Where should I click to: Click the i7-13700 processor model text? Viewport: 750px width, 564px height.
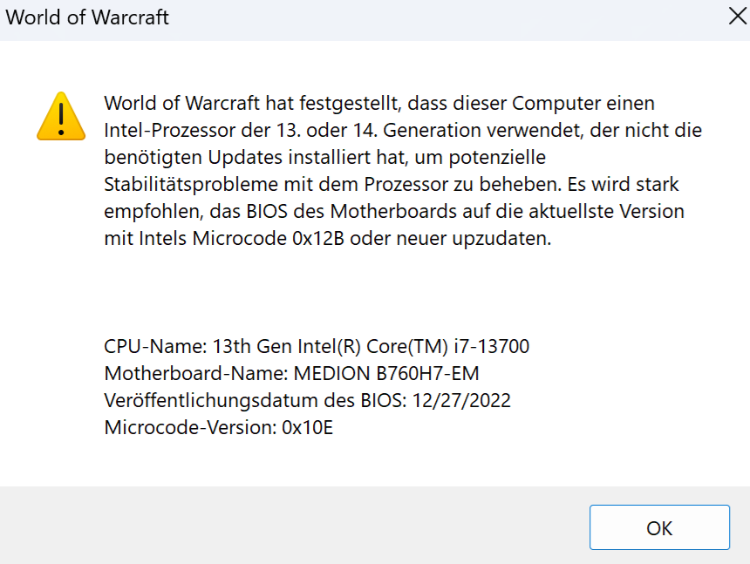pyautogui.click(x=492, y=347)
